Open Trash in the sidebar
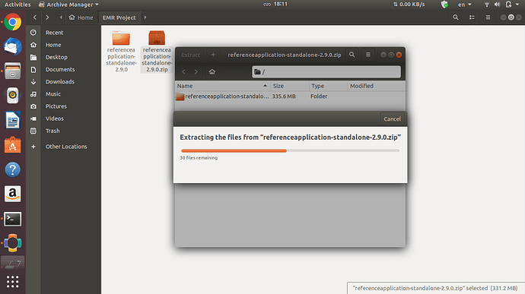This screenshot has width=525, height=294. (x=52, y=131)
